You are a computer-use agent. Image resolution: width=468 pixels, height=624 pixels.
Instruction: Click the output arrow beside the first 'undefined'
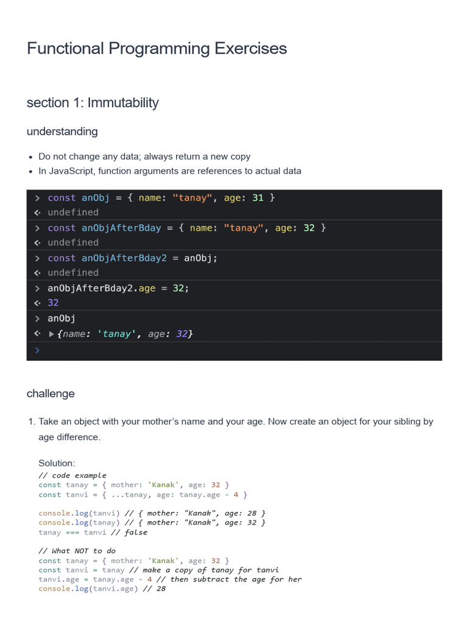(37, 212)
